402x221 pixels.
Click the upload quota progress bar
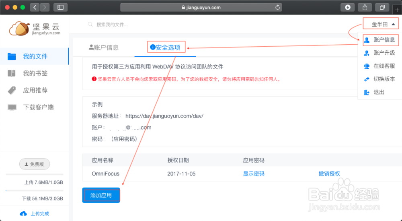tap(35, 175)
